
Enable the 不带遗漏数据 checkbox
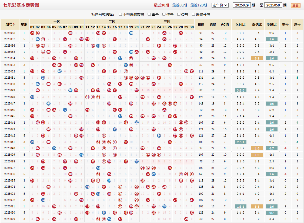pyautogui.click(x=120, y=14)
